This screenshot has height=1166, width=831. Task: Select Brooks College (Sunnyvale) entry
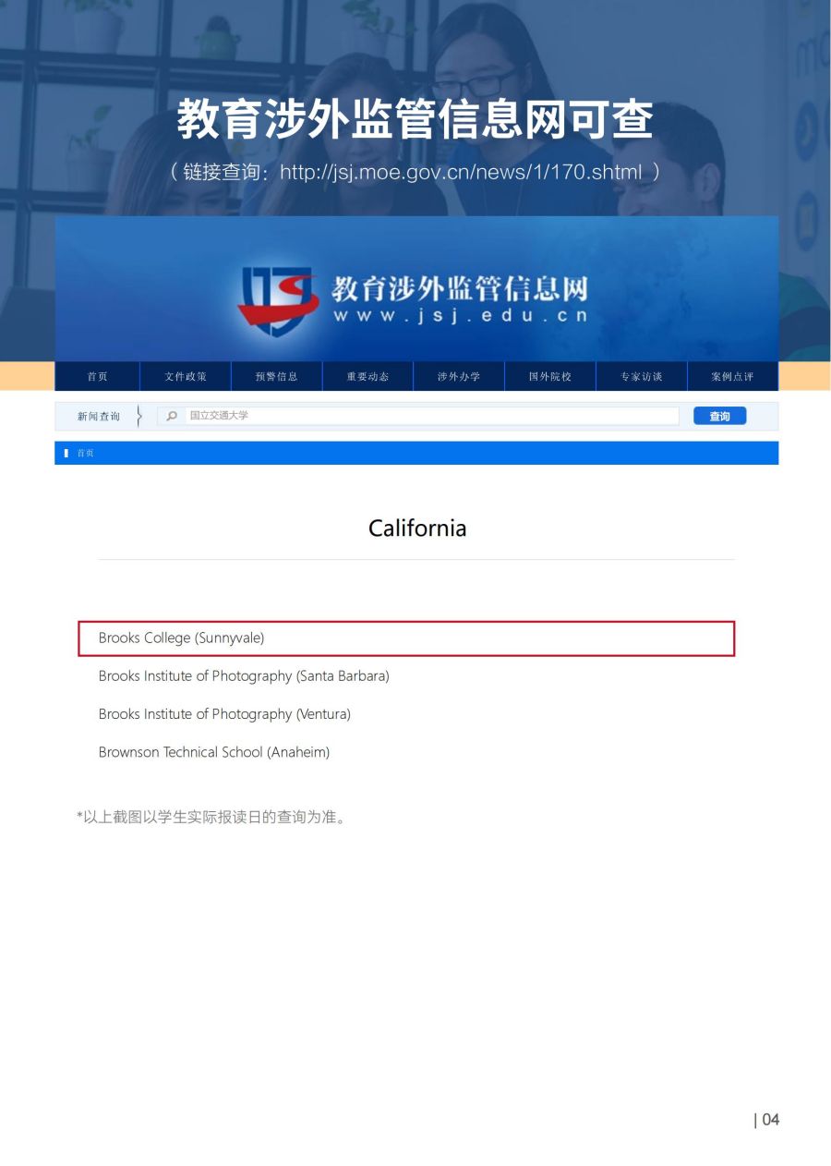coord(406,638)
